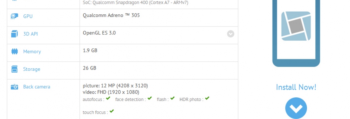
Task: Click the pinwheel logo on the phone graphic
Action: pos(296,26)
